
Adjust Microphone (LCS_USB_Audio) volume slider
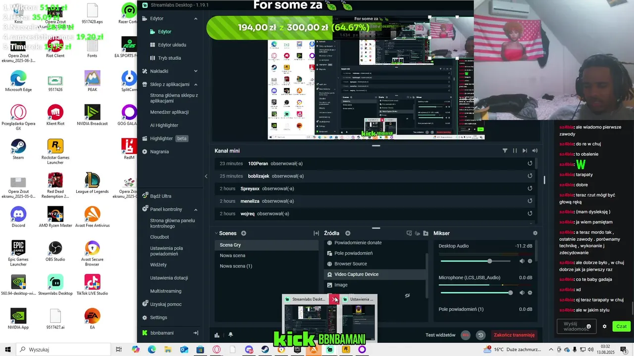tap(475, 293)
